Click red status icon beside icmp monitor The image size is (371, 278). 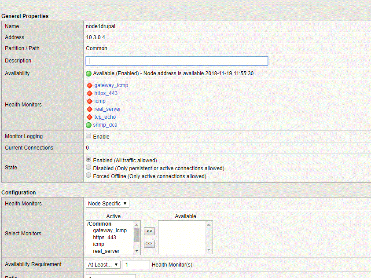click(89, 101)
